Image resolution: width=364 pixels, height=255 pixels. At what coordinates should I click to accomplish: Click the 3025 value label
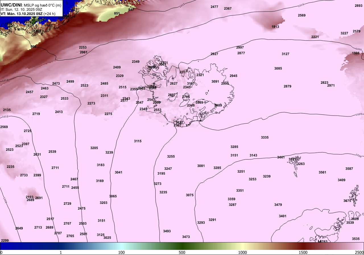[x=107, y=238]
